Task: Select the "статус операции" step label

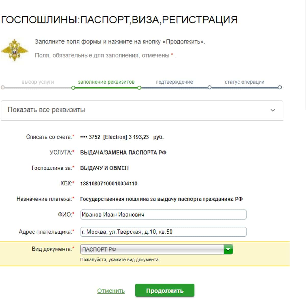Action: click(x=244, y=82)
